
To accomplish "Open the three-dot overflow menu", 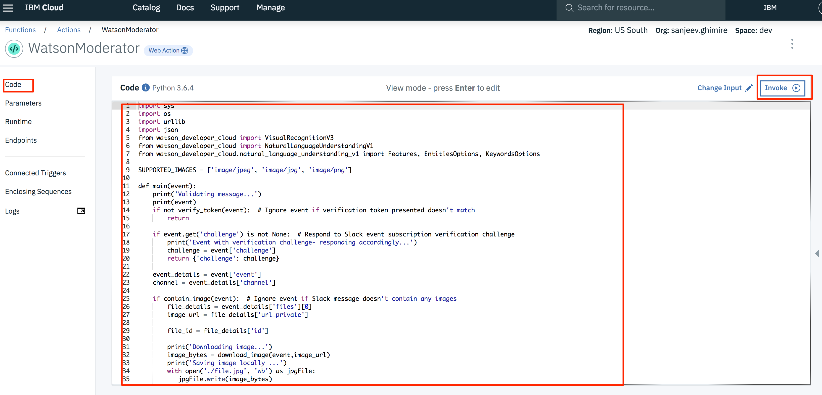I will tap(792, 44).
